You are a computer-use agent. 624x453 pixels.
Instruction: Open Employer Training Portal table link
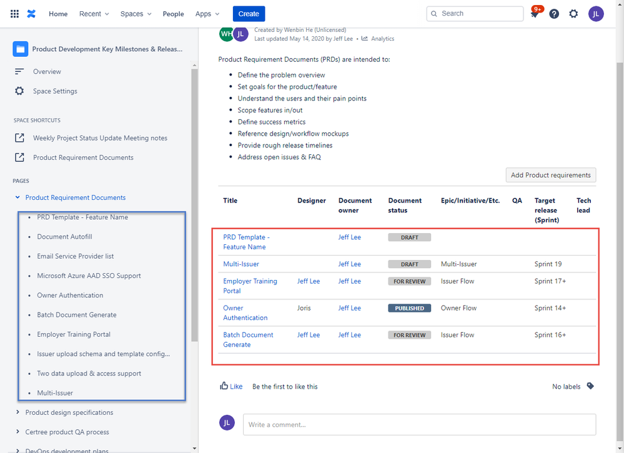[250, 286]
